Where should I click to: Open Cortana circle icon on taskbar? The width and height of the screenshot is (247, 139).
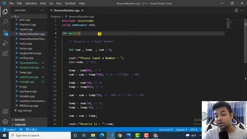(75, 136)
